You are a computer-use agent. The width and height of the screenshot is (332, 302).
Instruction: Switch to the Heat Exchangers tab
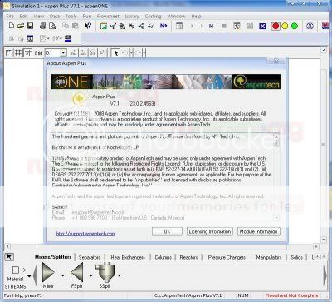pos(128,257)
